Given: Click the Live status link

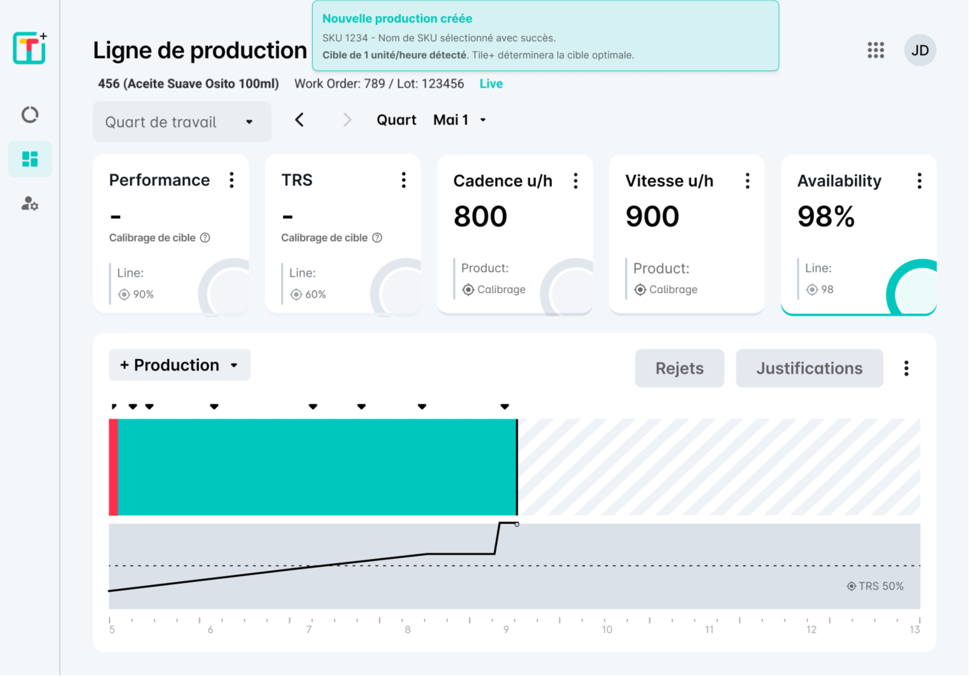Looking at the screenshot, I should tap(491, 84).
